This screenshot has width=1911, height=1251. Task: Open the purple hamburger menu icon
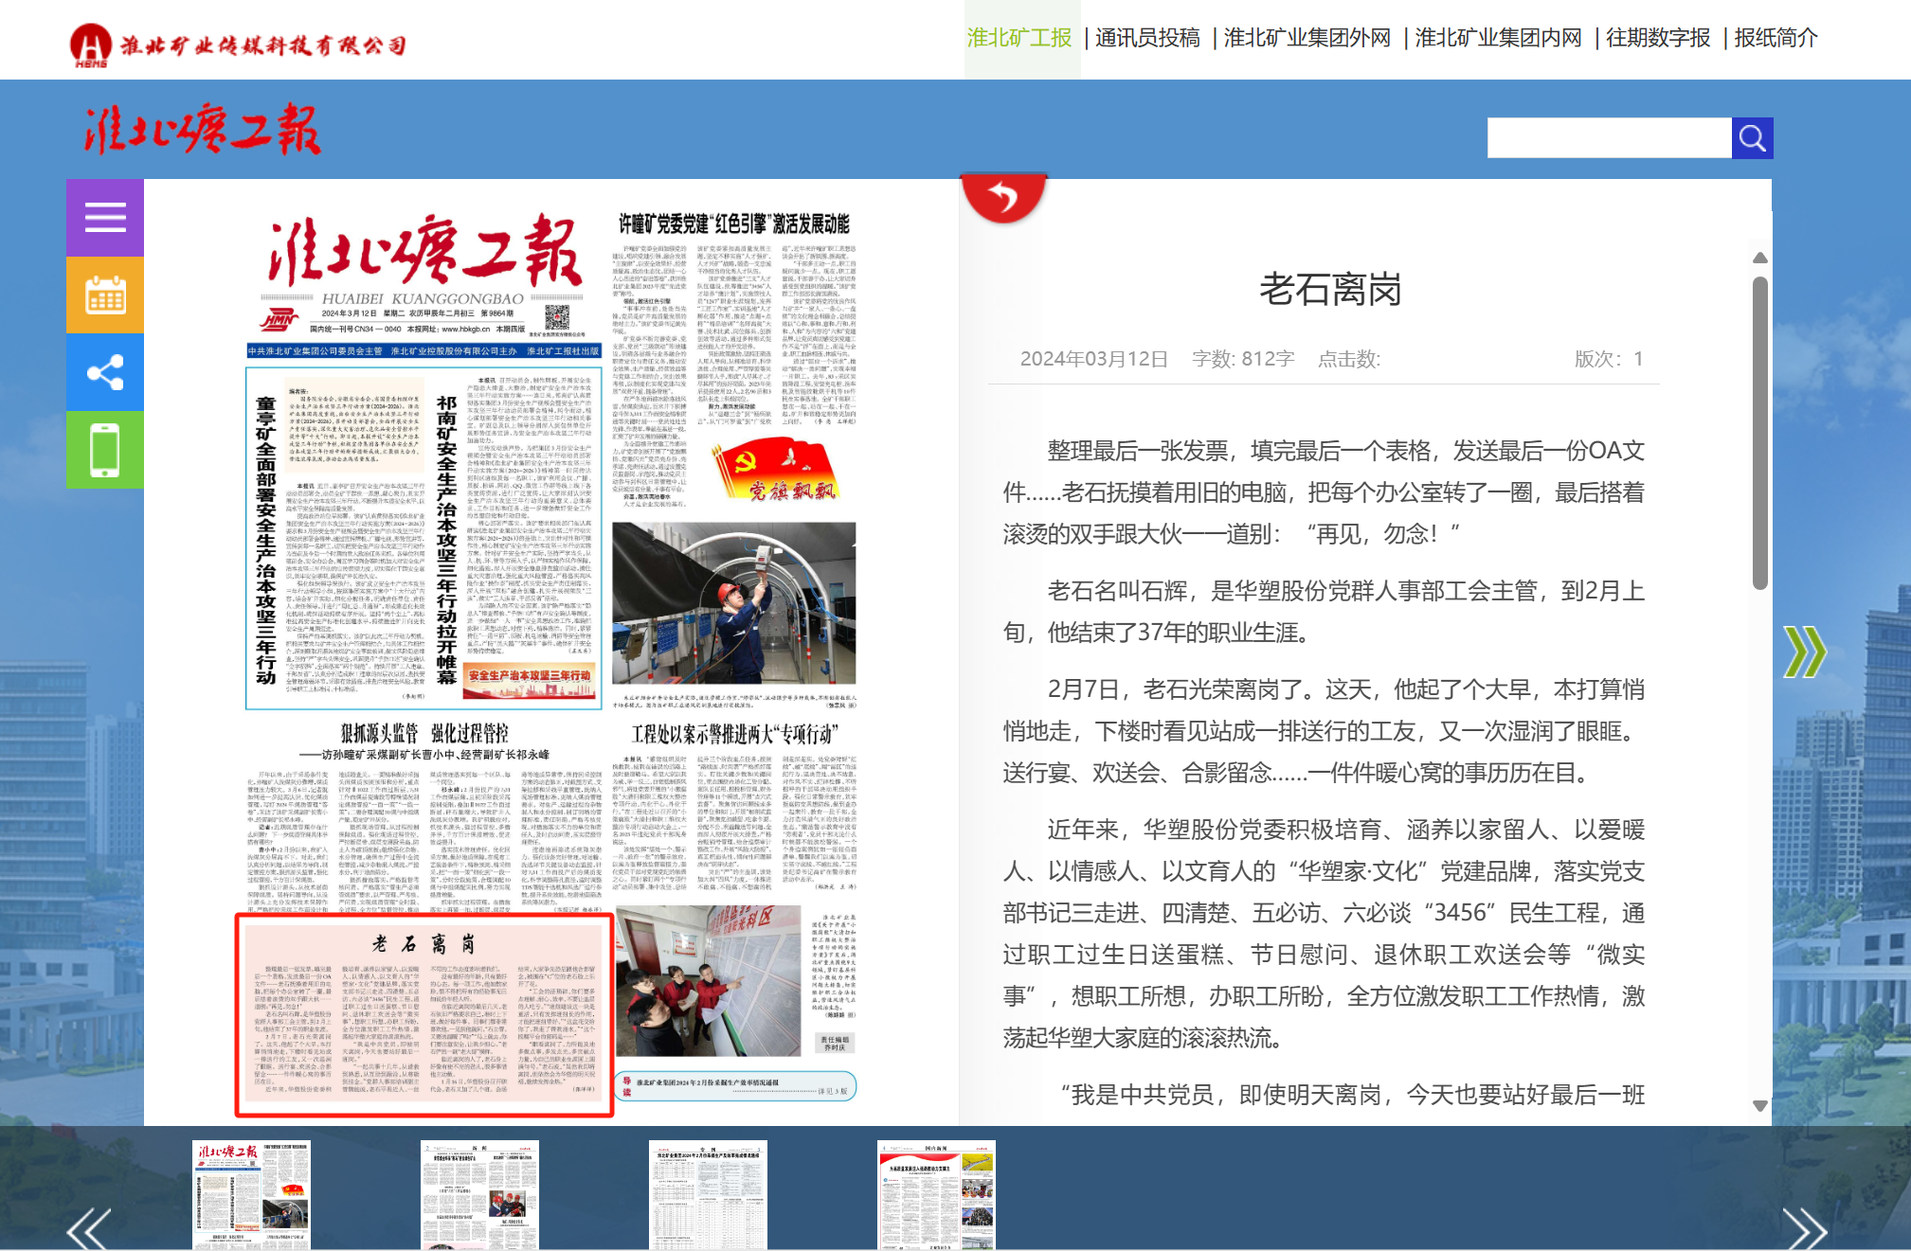coord(105,218)
